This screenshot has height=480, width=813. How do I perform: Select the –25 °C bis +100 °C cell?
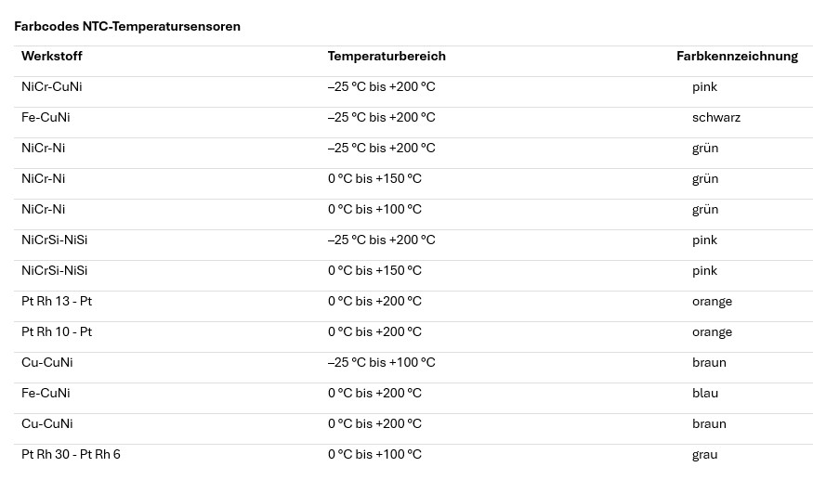[381, 363]
